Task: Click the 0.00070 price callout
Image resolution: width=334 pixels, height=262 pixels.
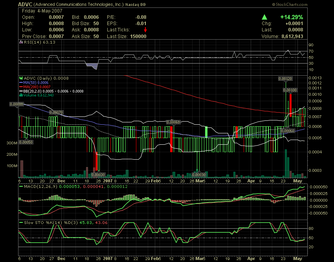Action: point(56,112)
